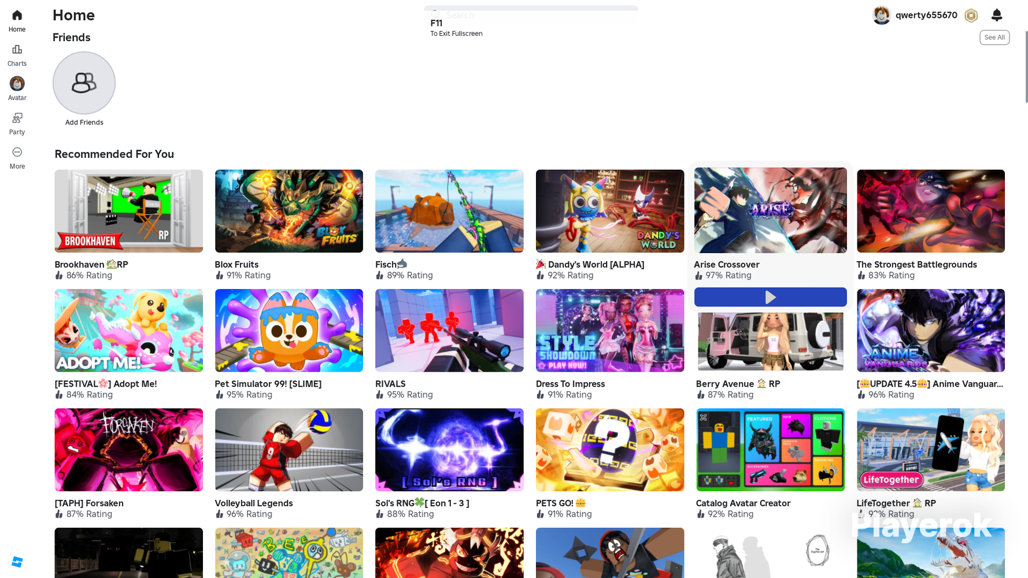The image size is (1028, 578).
Task: Click the Fisch game title
Action: [391, 264]
